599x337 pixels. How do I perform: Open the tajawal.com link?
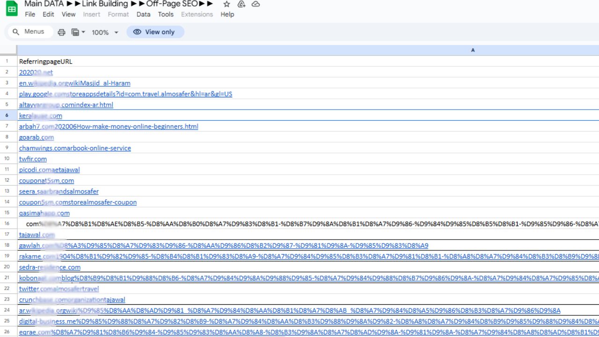[x=37, y=234]
